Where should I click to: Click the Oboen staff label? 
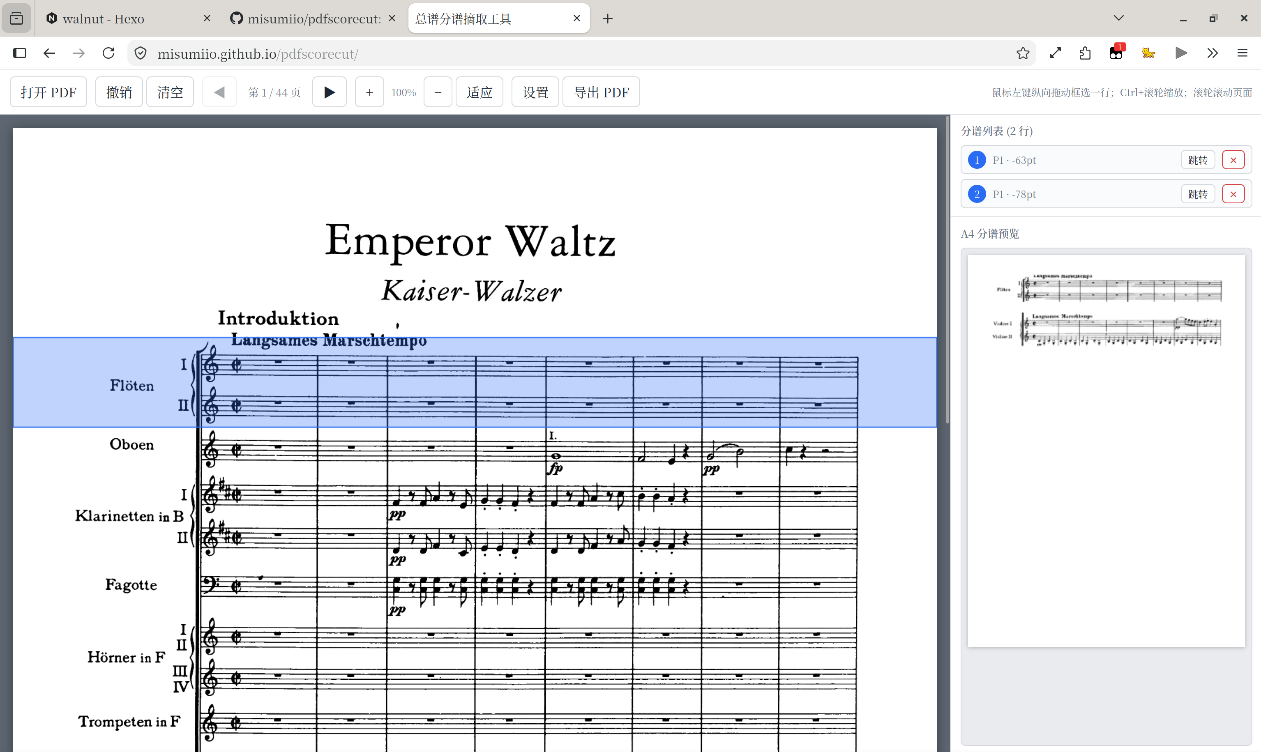(x=132, y=444)
